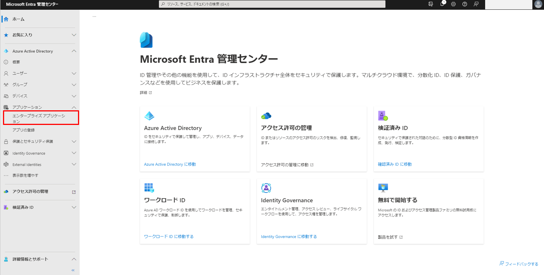The width and height of the screenshot is (544, 275).
Task: Collapse the アプリケーション chevron
Action: point(74,107)
